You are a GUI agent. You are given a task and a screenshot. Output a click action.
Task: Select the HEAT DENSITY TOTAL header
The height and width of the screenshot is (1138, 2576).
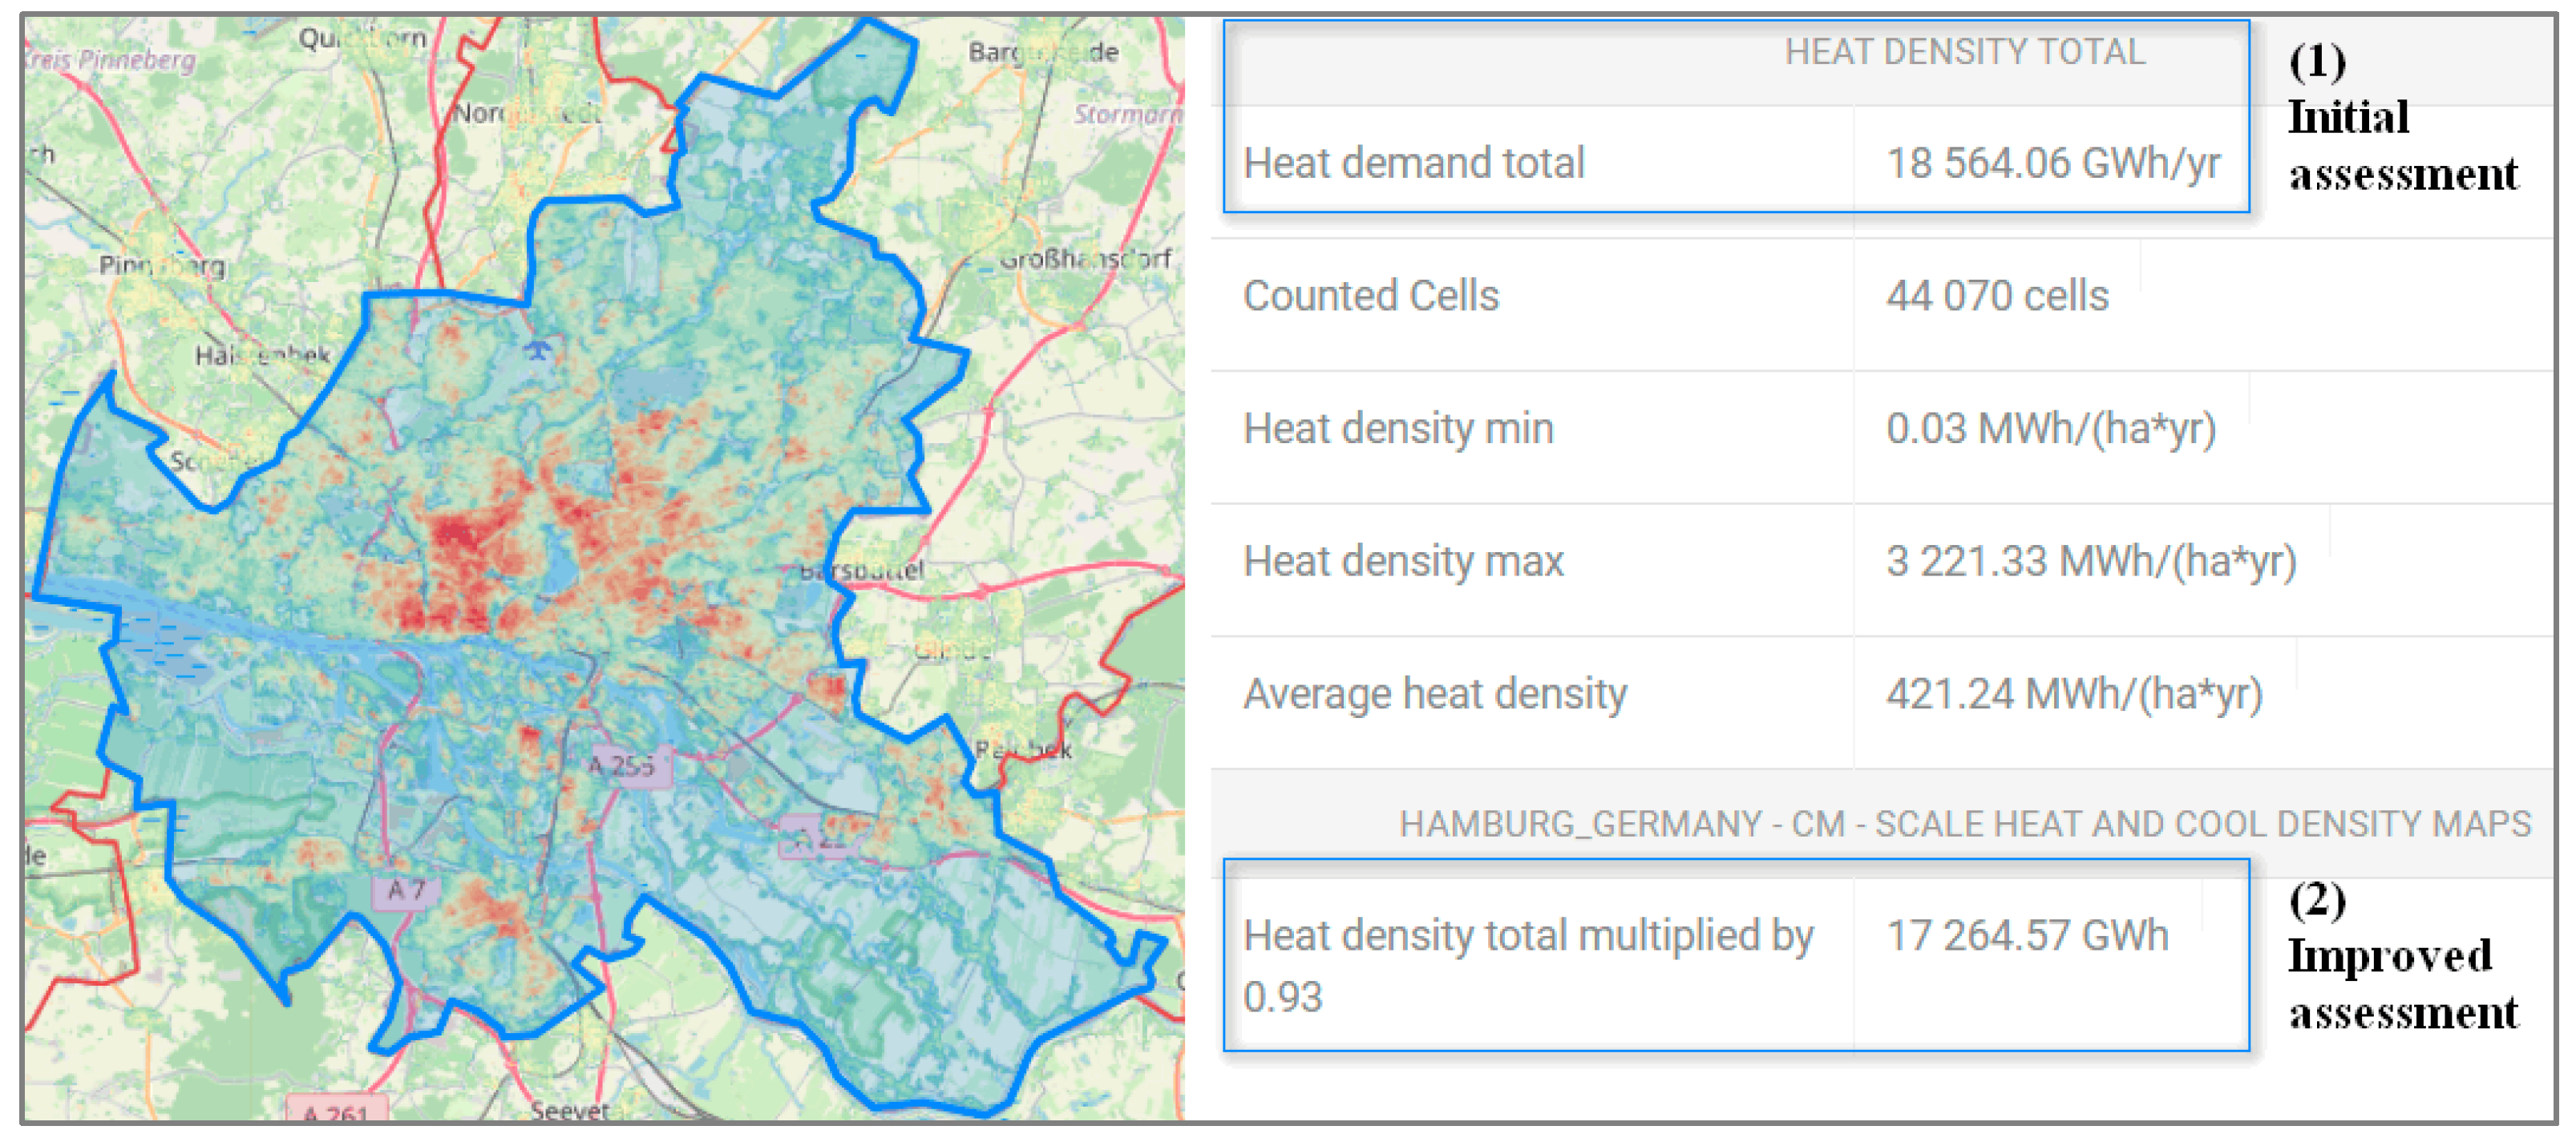[1964, 52]
